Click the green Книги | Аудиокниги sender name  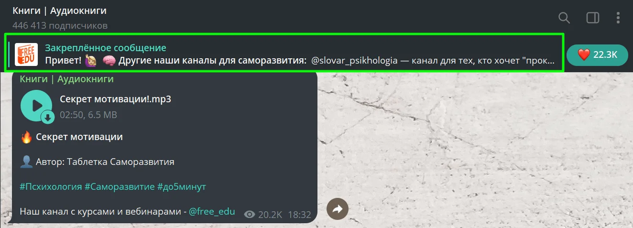(66, 79)
